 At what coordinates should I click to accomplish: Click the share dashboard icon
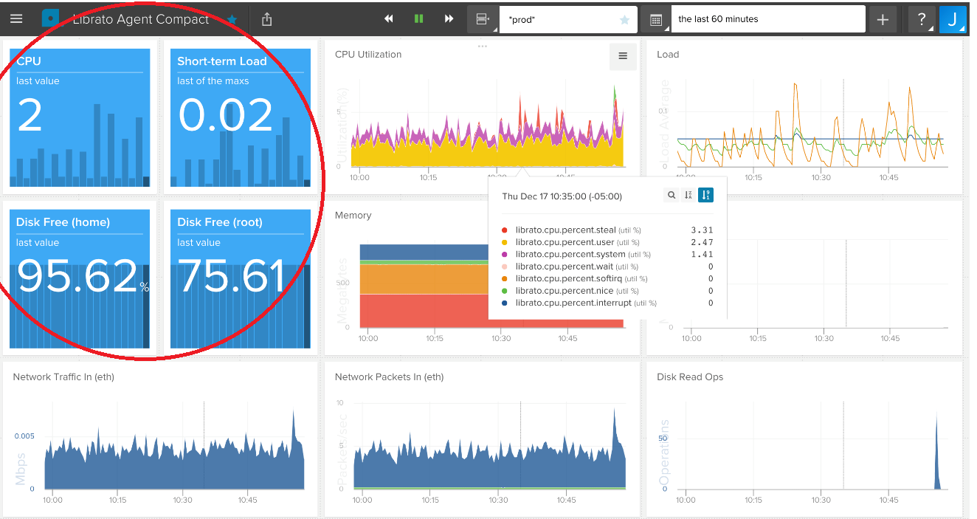click(267, 19)
